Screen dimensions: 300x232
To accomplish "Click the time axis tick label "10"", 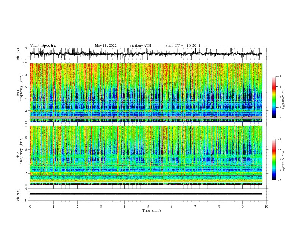I will tap(266, 207).
